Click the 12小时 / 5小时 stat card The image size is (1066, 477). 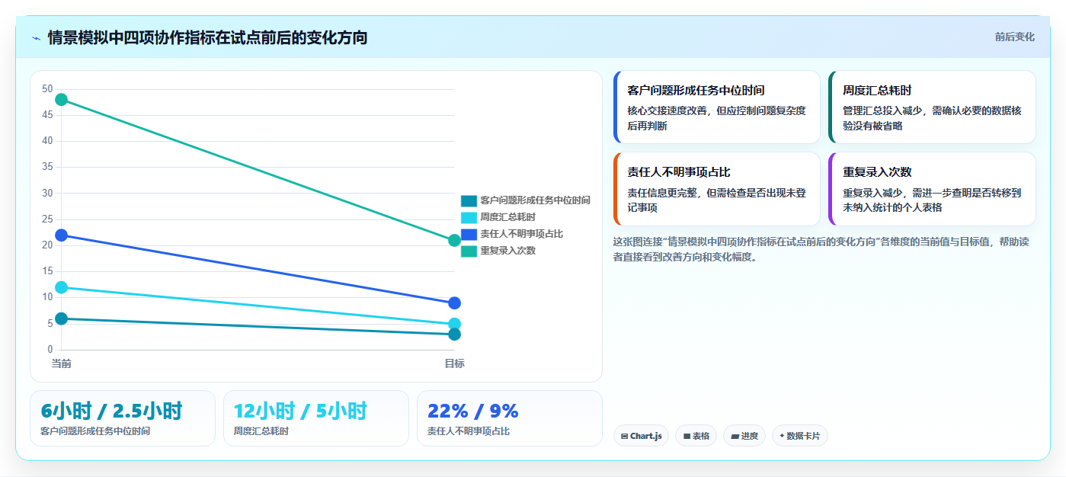click(x=316, y=418)
